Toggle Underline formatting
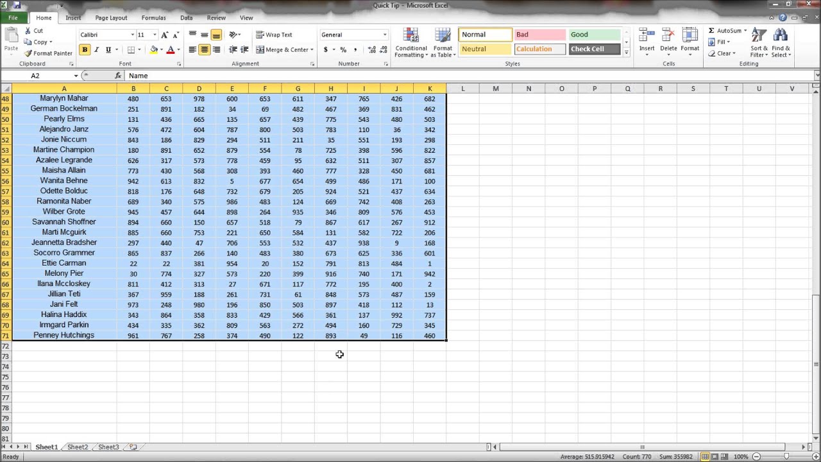This screenshot has height=462, width=821. (x=108, y=49)
